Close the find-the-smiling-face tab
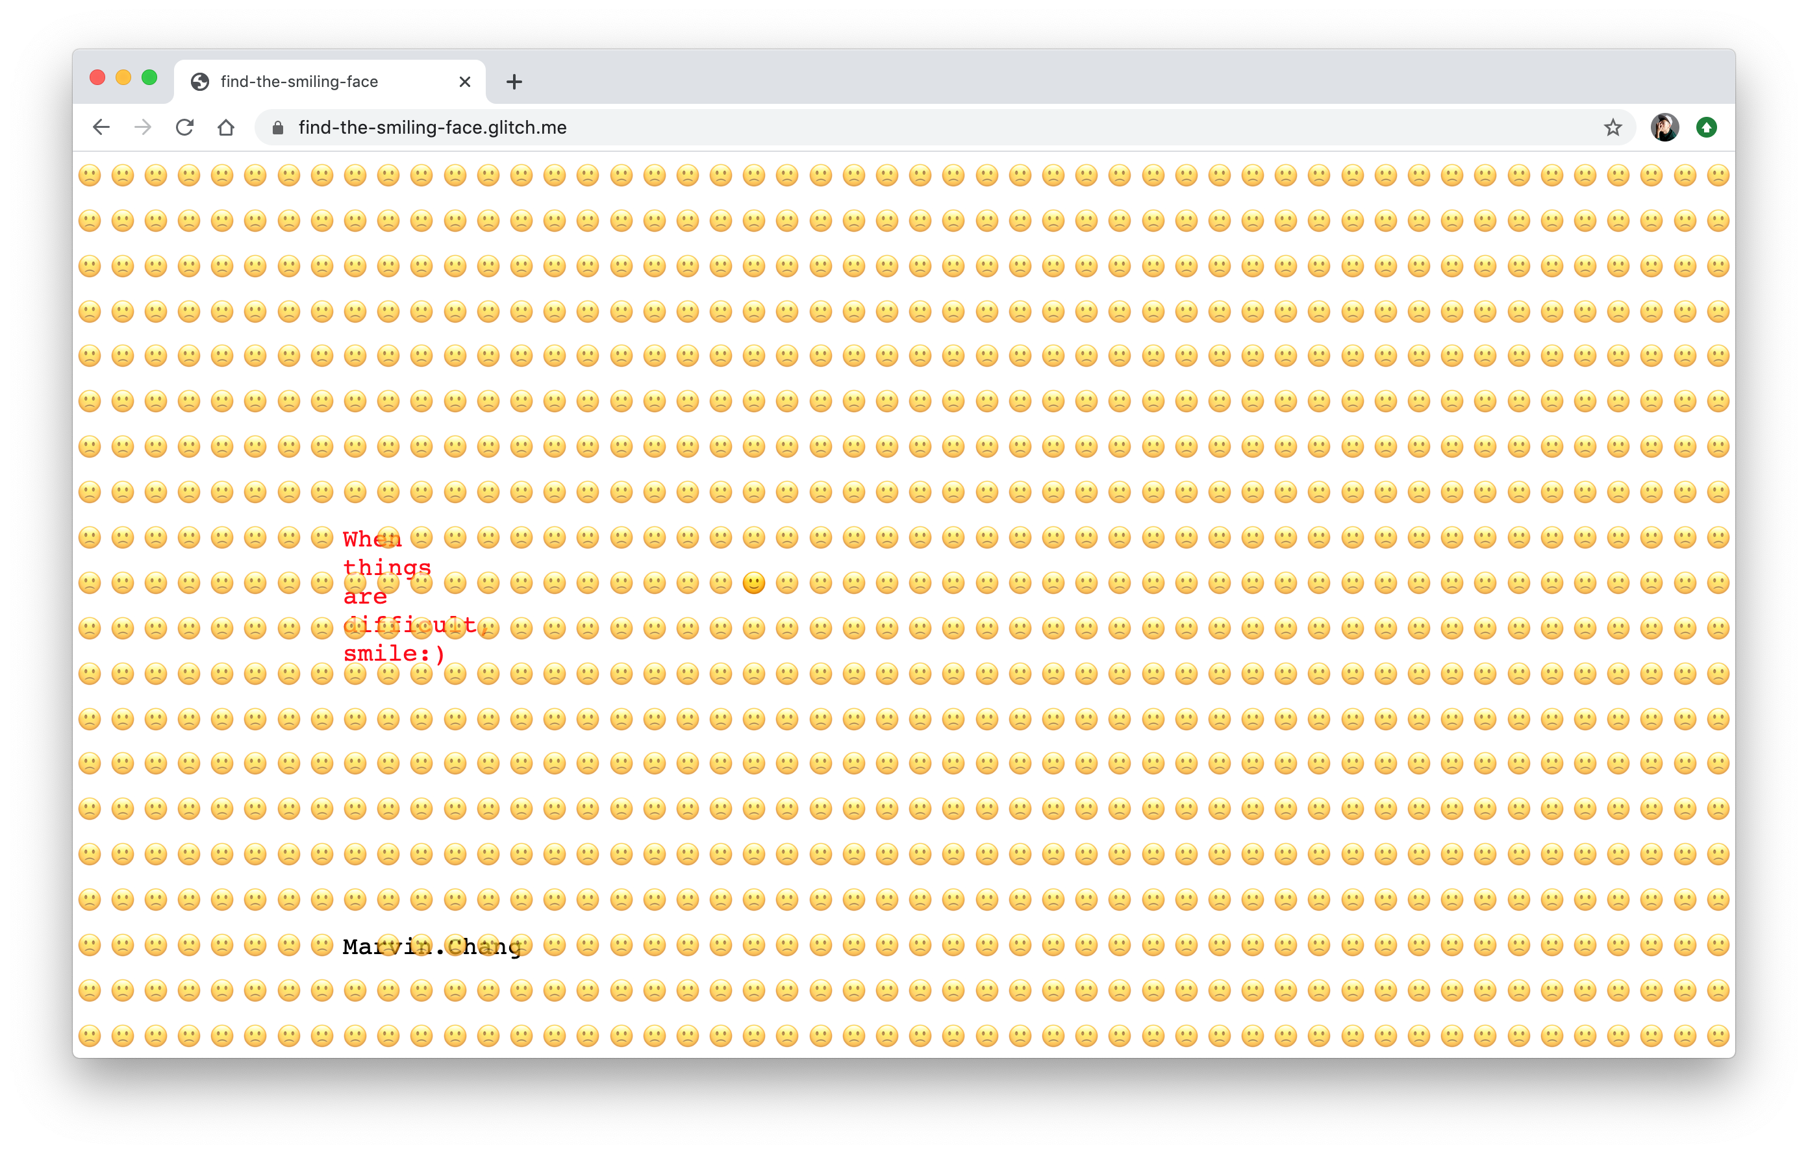The height and width of the screenshot is (1154, 1808). pos(465,82)
